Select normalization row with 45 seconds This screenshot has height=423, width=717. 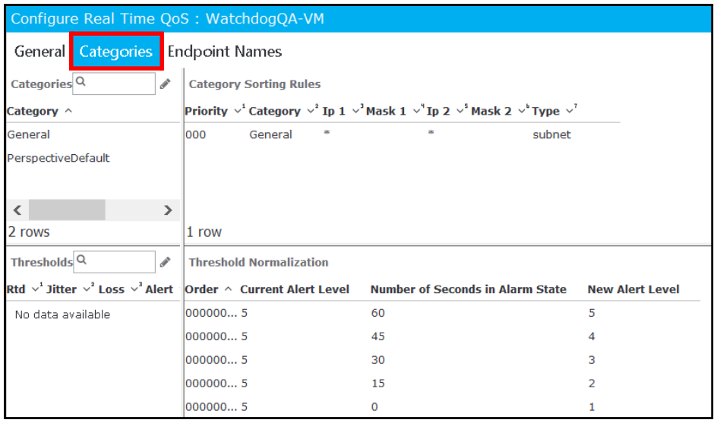tap(442, 336)
